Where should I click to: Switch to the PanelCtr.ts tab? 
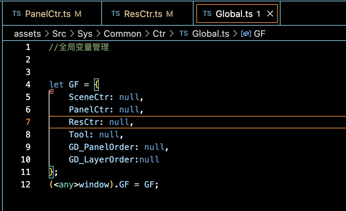[x=48, y=14]
